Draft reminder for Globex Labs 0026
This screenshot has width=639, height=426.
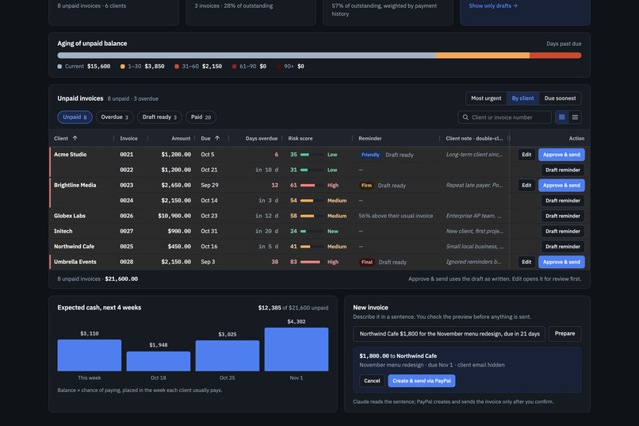click(563, 216)
